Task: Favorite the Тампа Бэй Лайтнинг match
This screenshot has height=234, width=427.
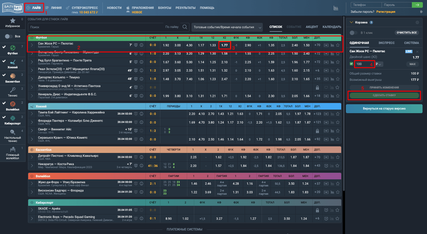Action: 338,114
